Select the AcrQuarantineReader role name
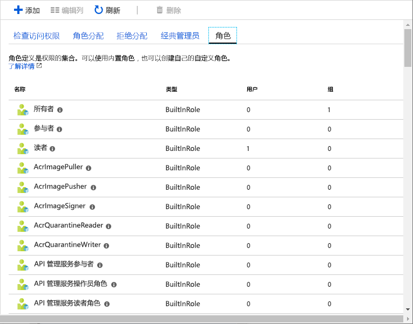This screenshot has height=324, width=413. pyautogui.click(x=69, y=225)
